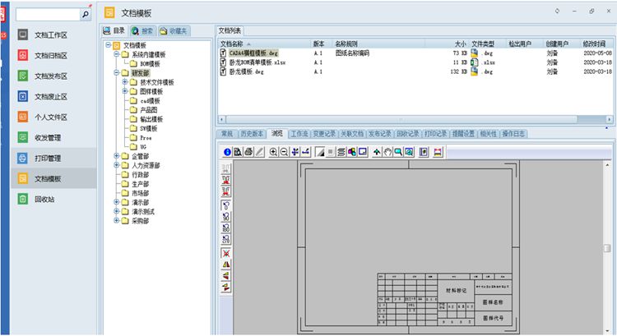Select the pan hand tool
Viewport: 617px width, 336px height.
coord(387,152)
